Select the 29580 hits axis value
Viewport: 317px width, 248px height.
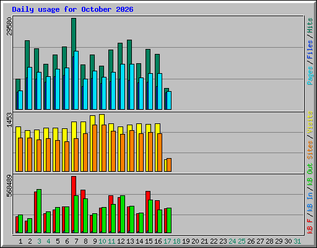pos(9,26)
